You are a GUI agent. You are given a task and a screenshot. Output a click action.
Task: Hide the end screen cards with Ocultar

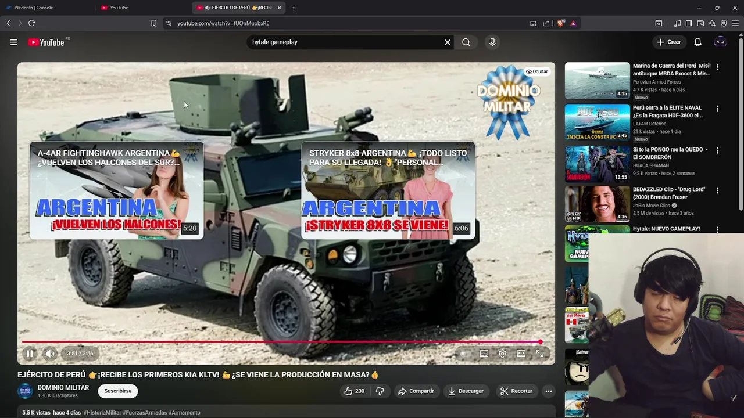[x=537, y=71]
